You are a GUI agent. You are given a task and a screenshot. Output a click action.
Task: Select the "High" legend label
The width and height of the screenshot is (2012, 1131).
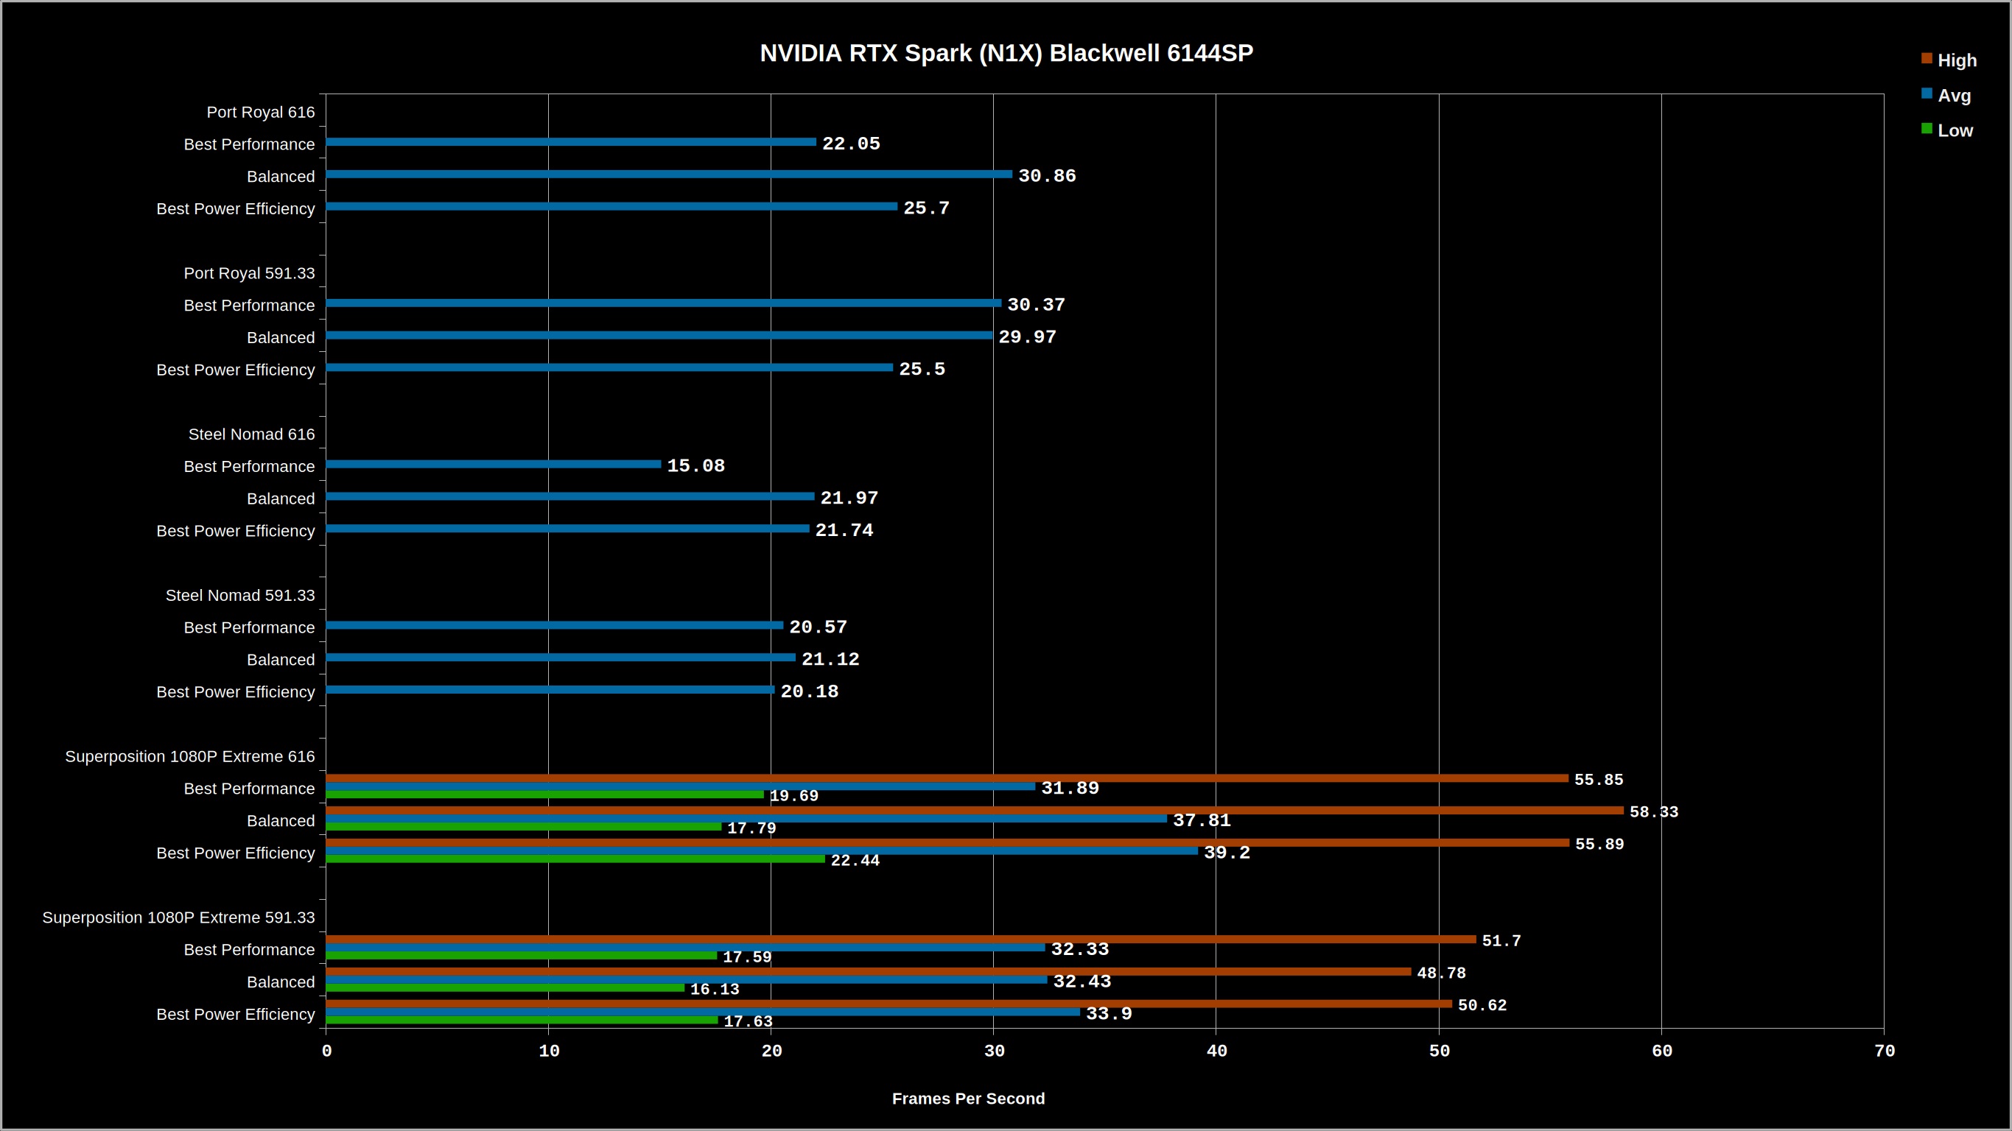point(1957,60)
